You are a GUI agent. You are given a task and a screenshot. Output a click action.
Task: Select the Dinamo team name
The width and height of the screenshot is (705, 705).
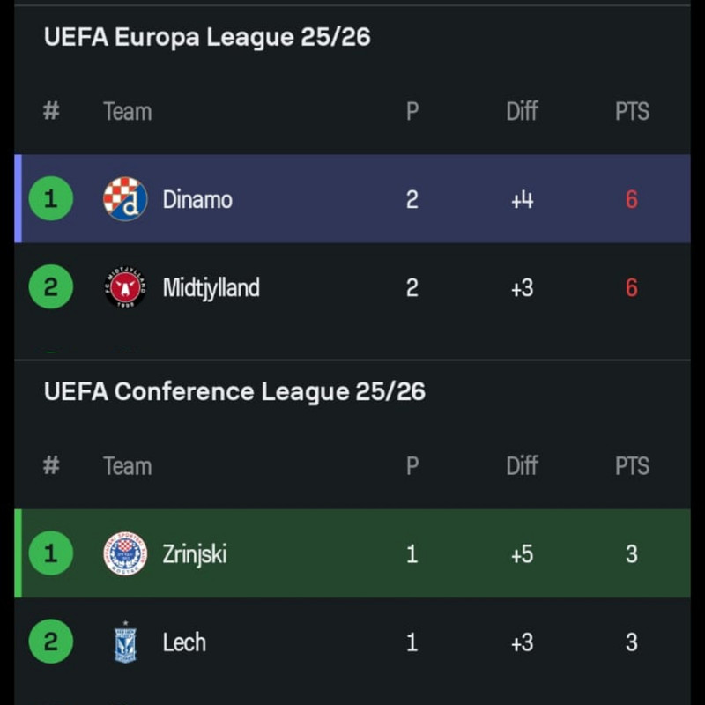pyautogui.click(x=197, y=199)
